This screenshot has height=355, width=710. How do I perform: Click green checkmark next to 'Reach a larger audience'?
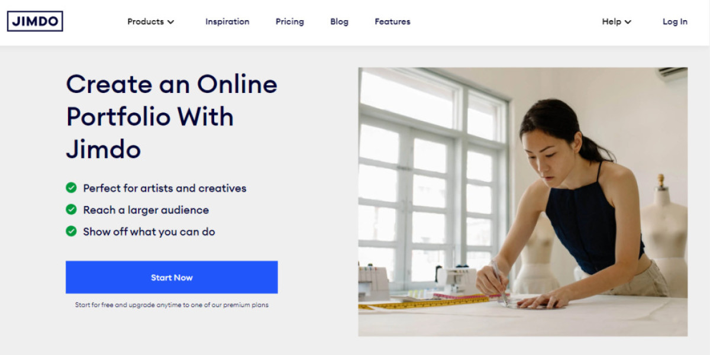click(x=71, y=209)
